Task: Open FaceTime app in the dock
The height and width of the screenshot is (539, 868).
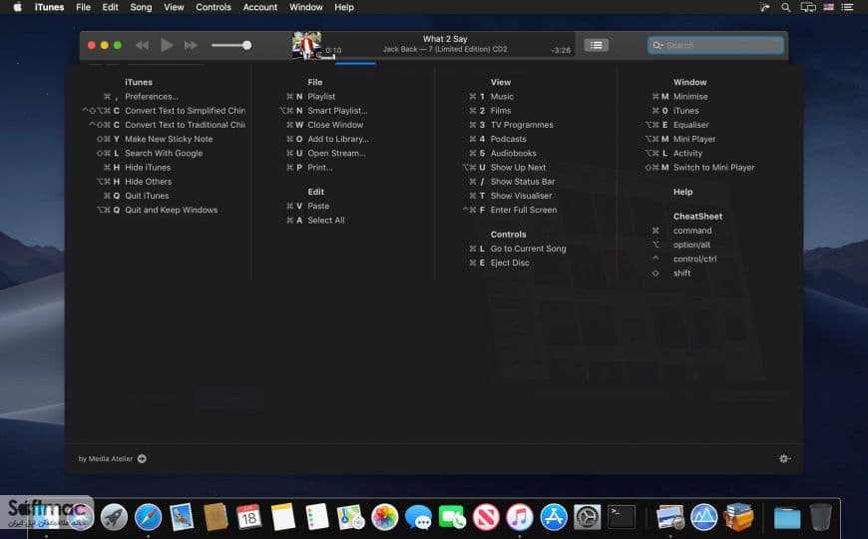Action: (x=452, y=517)
